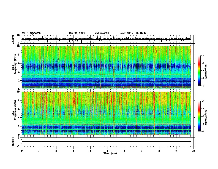Click inside the ch.2 spectrogram image
The width and height of the screenshot is (218, 169).
pyautogui.click(x=106, y=113)
